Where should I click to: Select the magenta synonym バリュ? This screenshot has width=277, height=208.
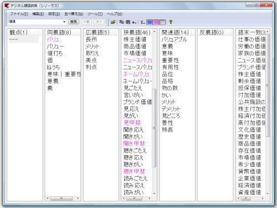click(x=53, y=39)
